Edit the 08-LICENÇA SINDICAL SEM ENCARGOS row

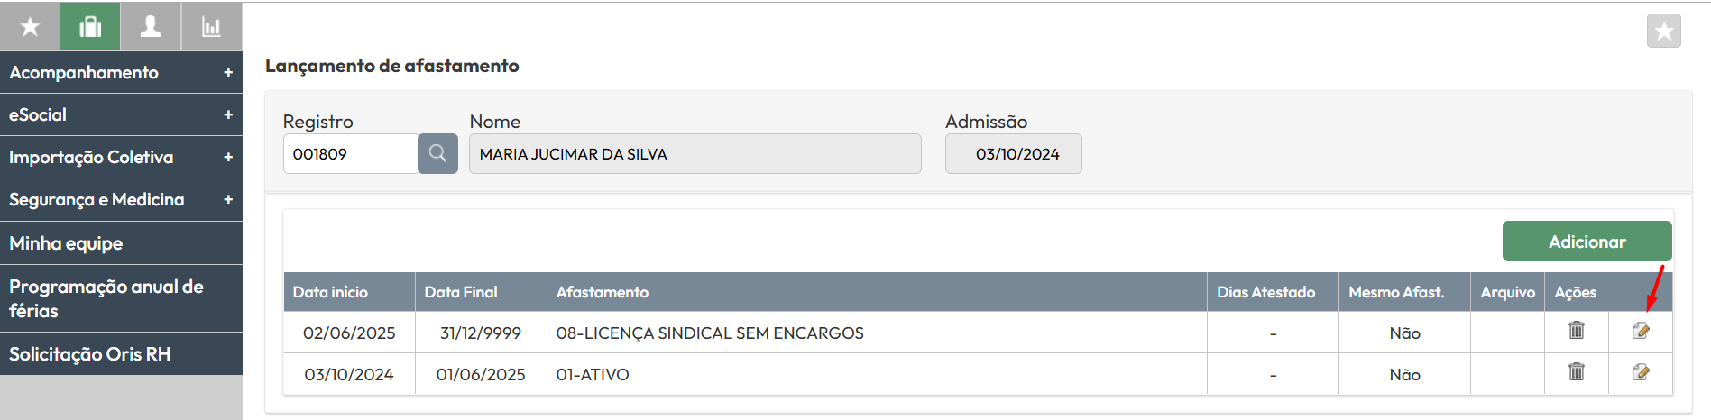coord(1641,331)
